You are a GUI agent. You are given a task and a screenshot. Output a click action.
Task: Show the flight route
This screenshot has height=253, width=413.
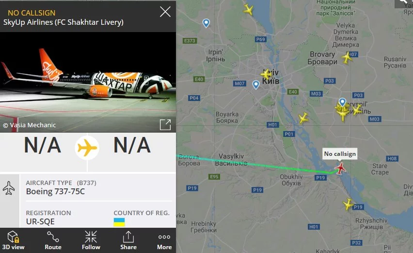(53, 240)
